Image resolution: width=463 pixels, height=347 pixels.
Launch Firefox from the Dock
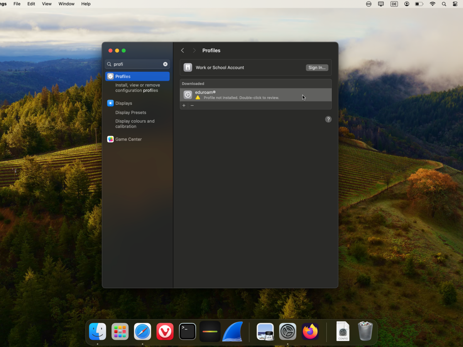[x=310, y=331]
